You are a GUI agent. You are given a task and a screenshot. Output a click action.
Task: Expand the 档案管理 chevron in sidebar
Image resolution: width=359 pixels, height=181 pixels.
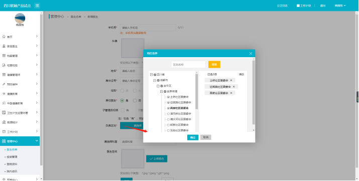tap(37, 56)
